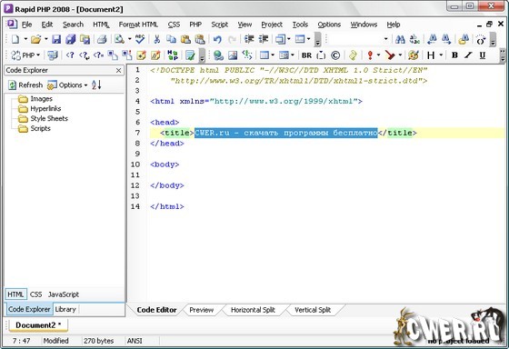The image size is (509, 349).
Task: Expand the Options dropdown in Code Explorer
Action: [67, 85]
